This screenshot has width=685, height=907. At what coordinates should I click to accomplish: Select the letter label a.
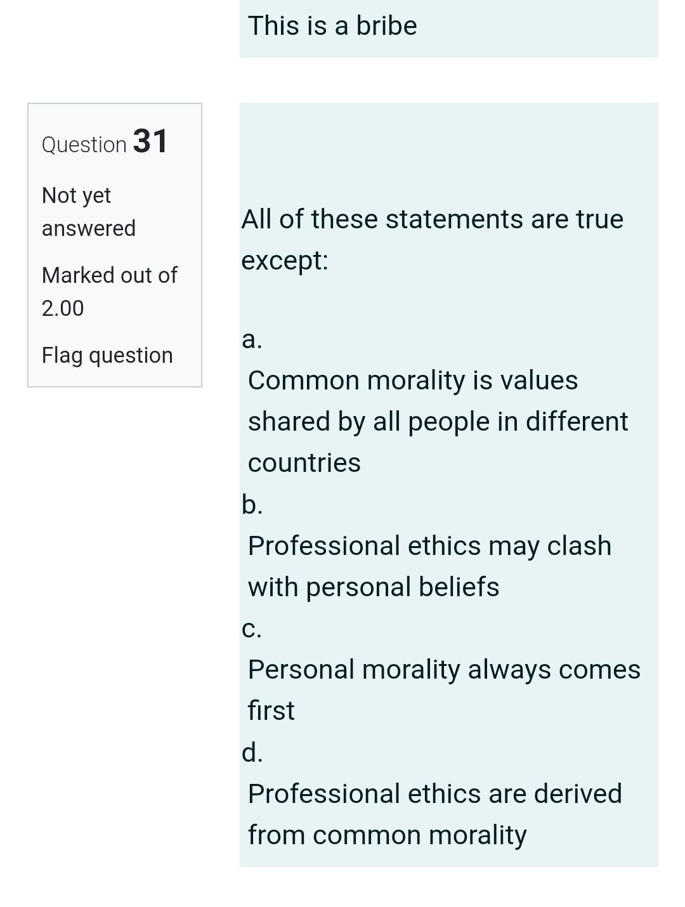(251, 340)
